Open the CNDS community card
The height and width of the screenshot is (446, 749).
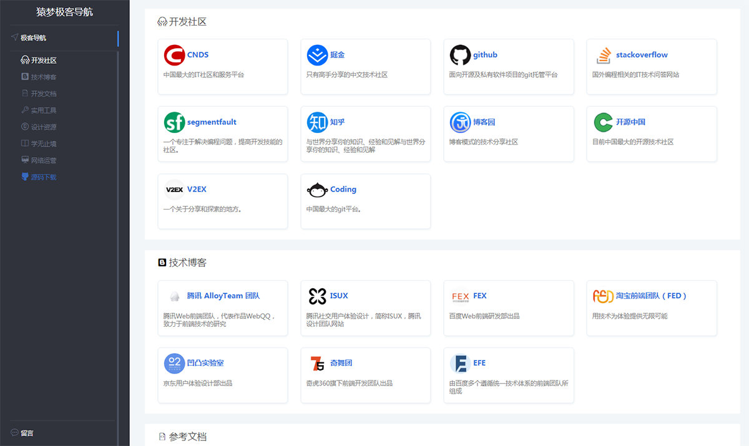pyautogui.click(x=222, y=65)
